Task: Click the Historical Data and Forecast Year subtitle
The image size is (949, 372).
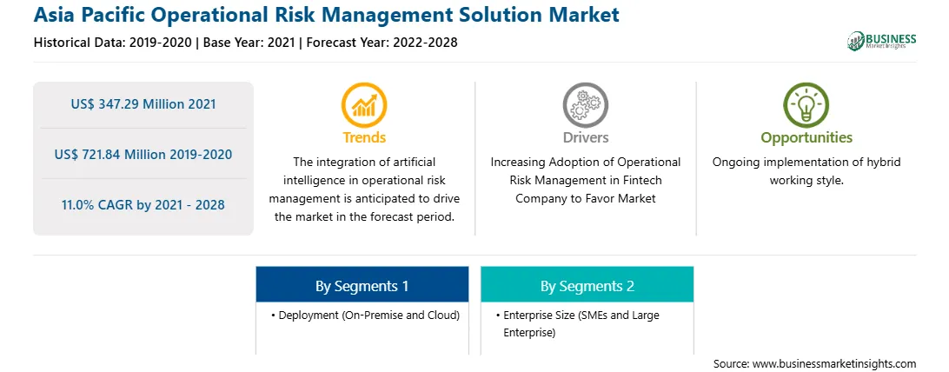Action: pyautogui.click(x=245, y=43)
